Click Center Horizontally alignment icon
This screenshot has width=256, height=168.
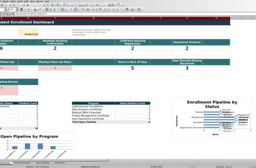pos(51,10)
